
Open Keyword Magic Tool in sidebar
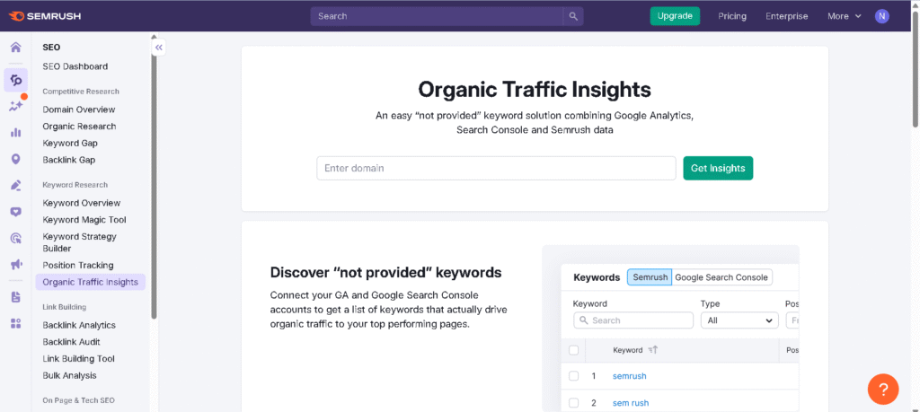84,220
